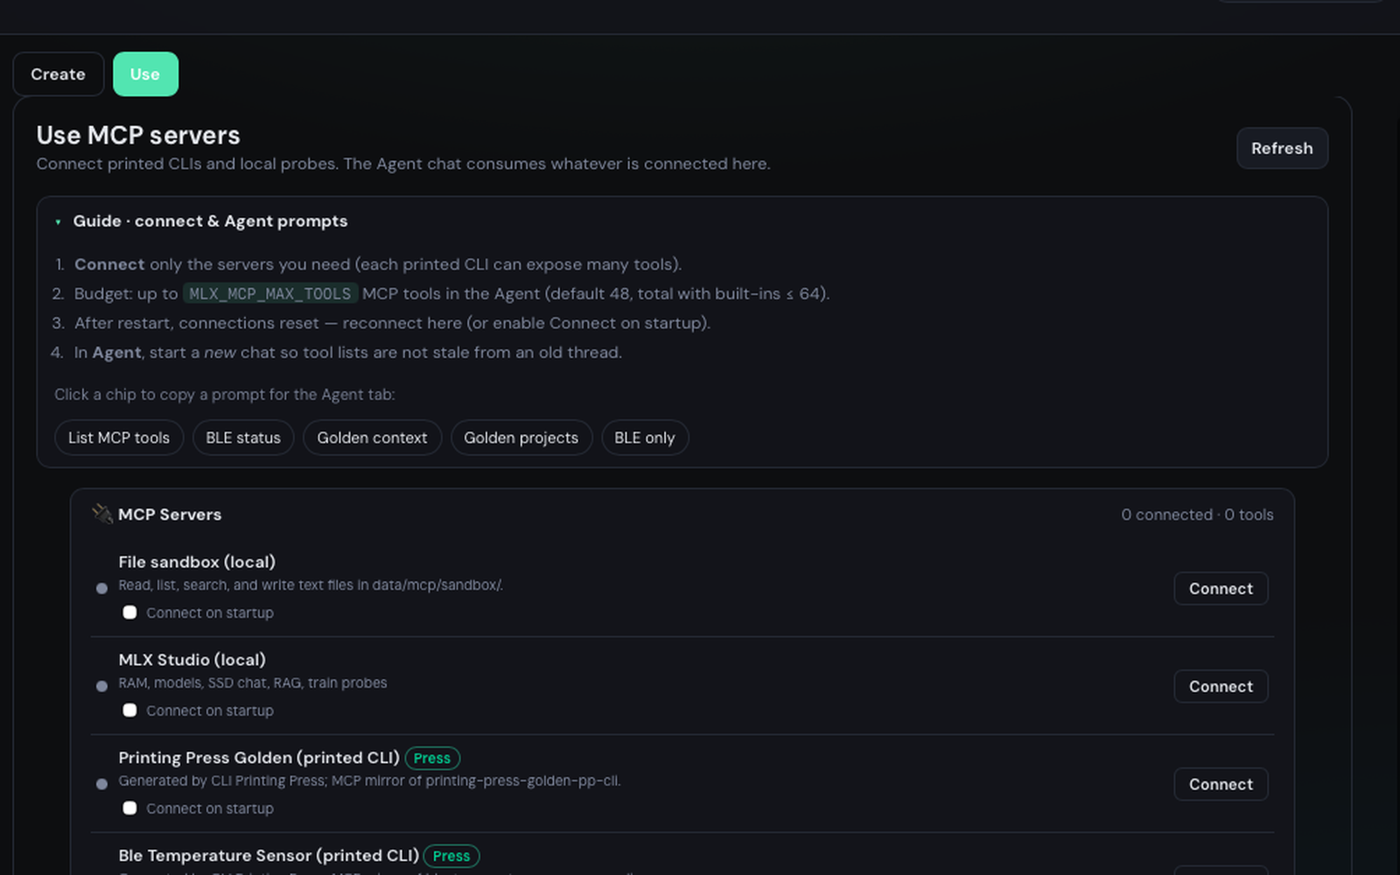Click the 'RAM, models, SSD chat, RAG, train probes' description
Viewport: 1400px width, 875px height.
[253, 683]
